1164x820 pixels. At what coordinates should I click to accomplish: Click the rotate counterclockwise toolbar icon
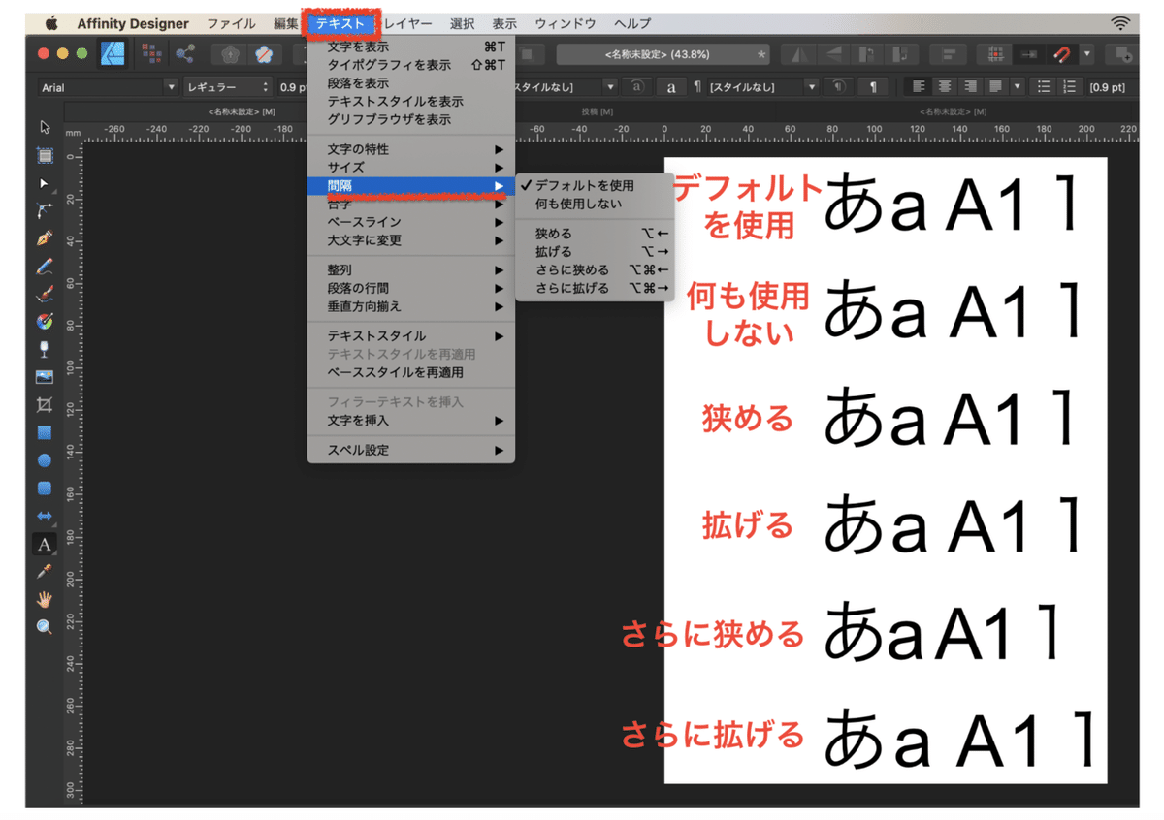(x=869, y=54)
